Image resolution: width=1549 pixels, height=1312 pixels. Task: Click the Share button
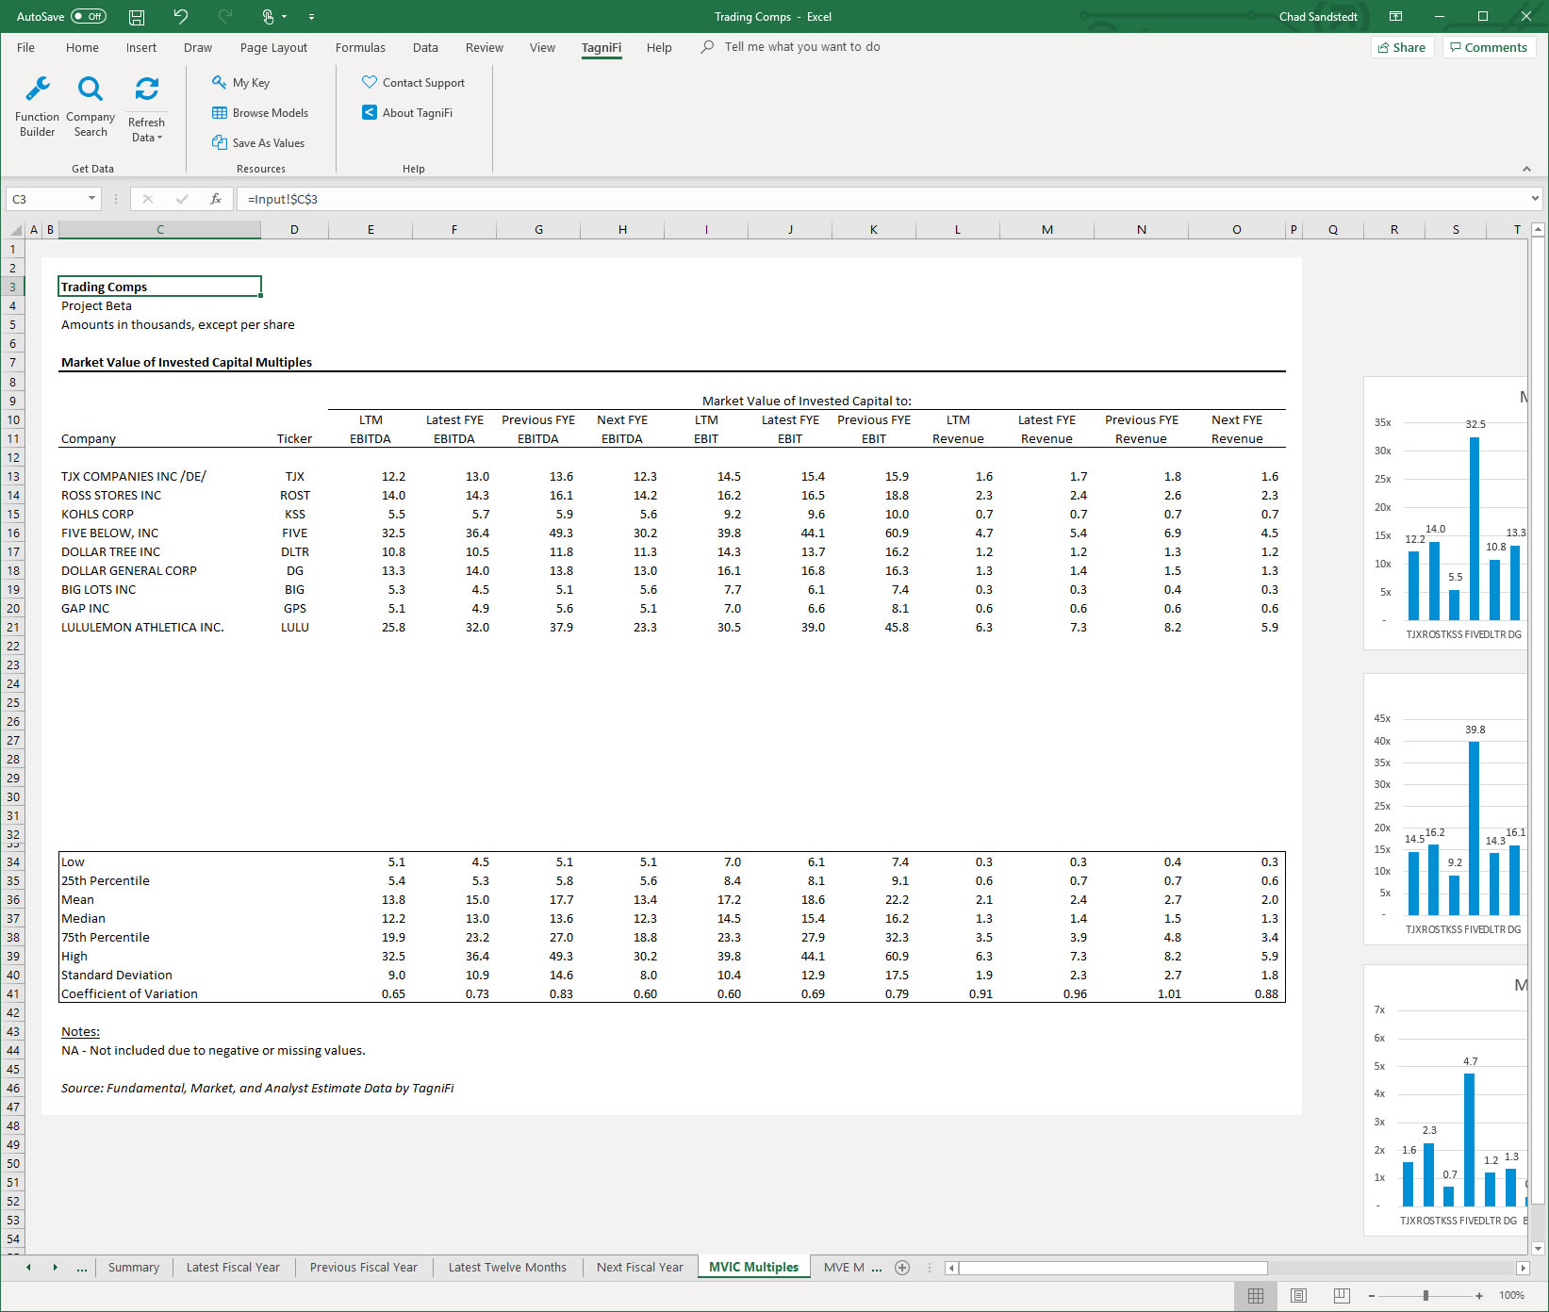click(1402, 48)
